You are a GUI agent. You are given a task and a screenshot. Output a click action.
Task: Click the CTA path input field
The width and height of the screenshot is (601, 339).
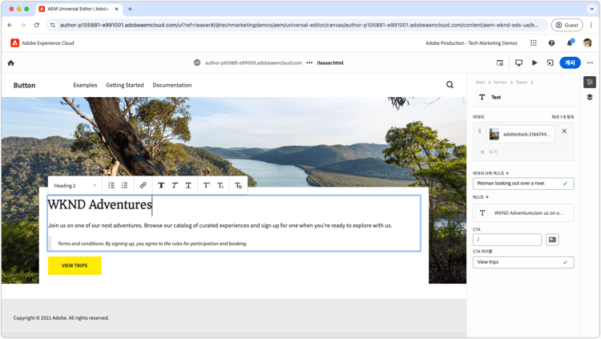(507, 240)
